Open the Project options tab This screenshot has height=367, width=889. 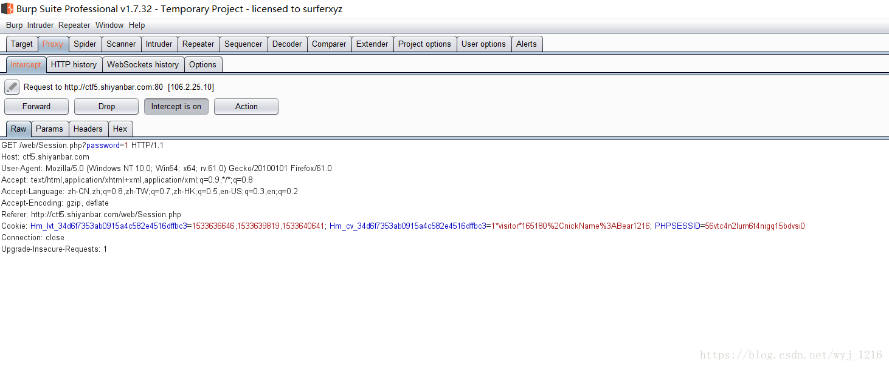pos(424,44)
